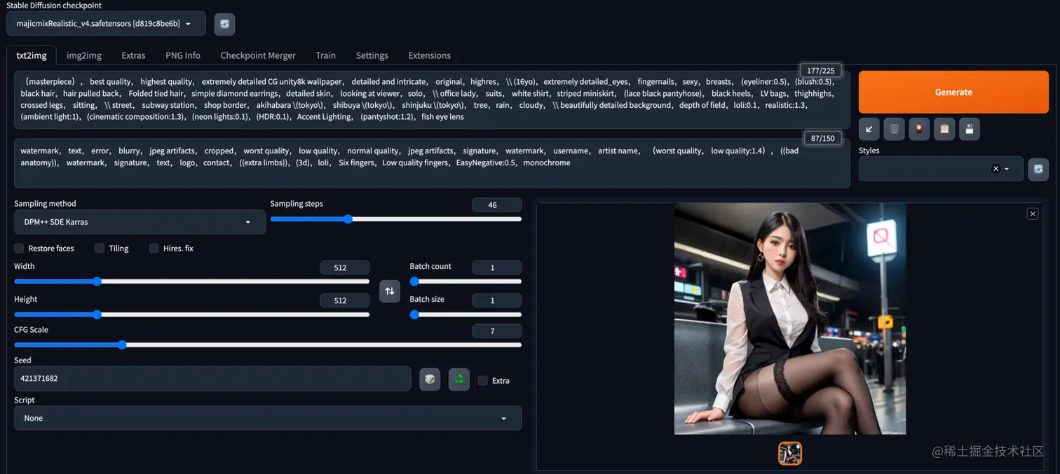This screenshot has width=1060, height=474.
Task: Adjust the Sampling steps slider
Action: tap(395, 219)
